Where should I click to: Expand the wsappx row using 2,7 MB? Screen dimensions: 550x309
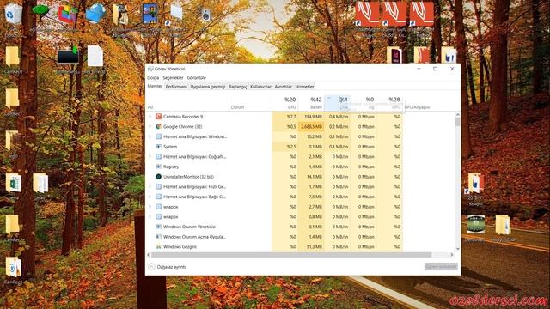click(150, 207)
